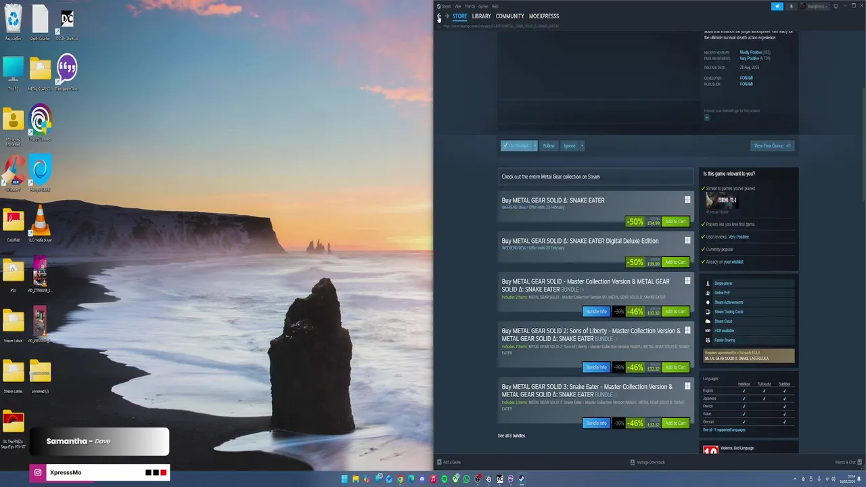Viewport: 866px width, 487px height.
Task: Open WhatsApp from the taskbar
Action: click(x=466, y=479)
